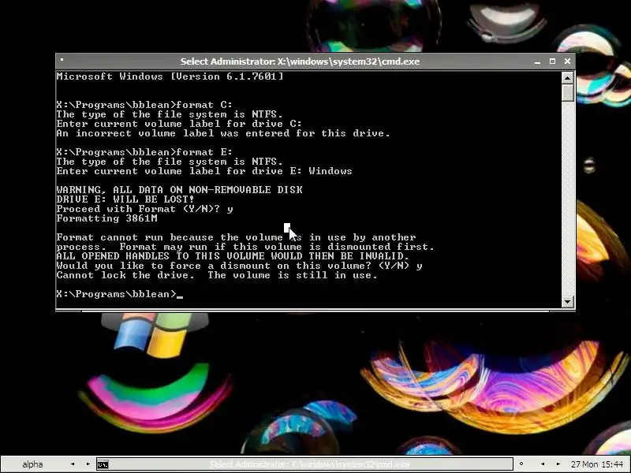
Task: Click 'WARNING, ALL DATA ON NON-REMOVABLE DISK'
Action: [179, 190]
